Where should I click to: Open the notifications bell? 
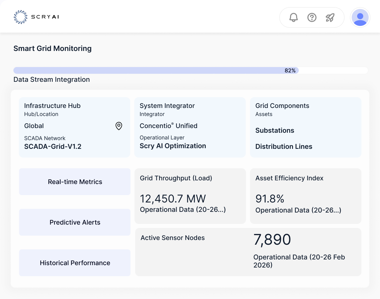coord(293,17)
